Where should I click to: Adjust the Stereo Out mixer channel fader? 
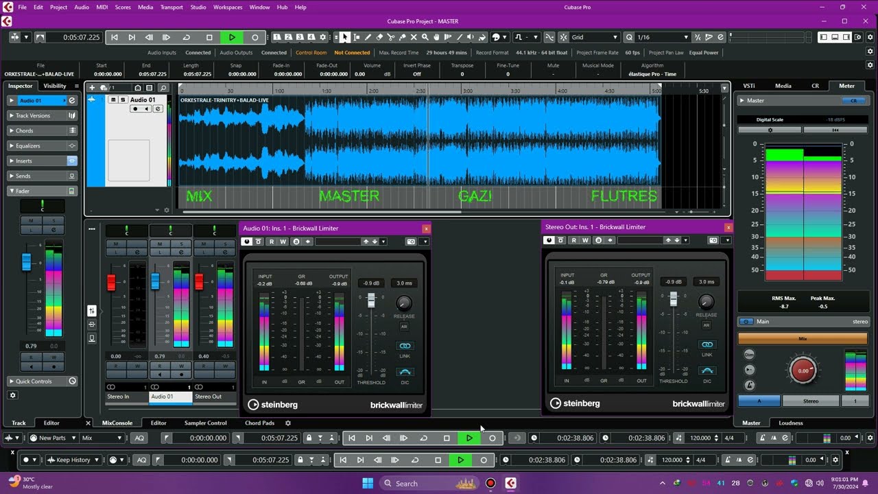tap(200, 282)
